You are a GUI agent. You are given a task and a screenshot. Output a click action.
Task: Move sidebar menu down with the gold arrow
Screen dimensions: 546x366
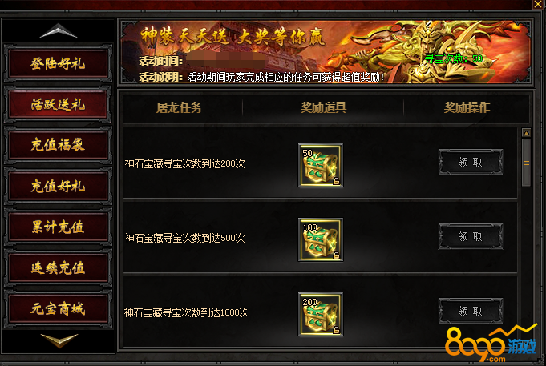[59, 340]
